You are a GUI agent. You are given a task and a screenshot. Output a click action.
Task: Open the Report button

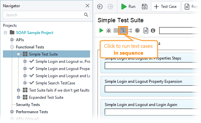click(x=192, y=7)
